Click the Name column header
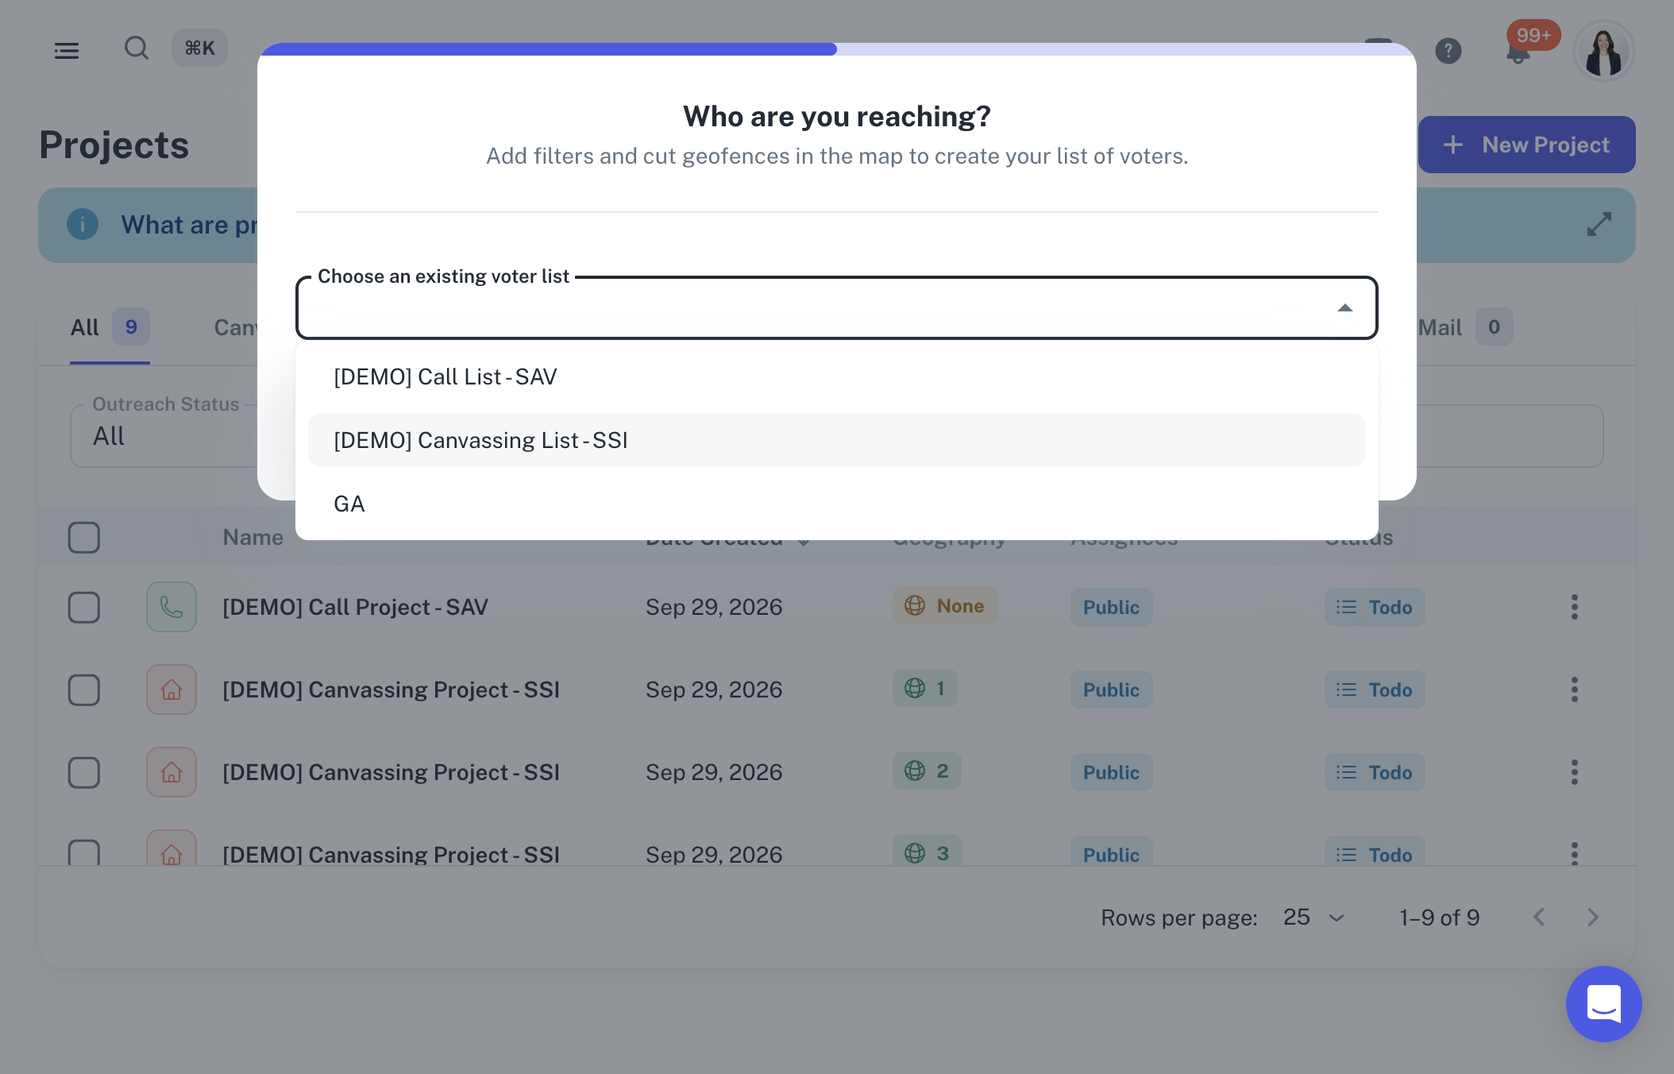 [253, 538]
